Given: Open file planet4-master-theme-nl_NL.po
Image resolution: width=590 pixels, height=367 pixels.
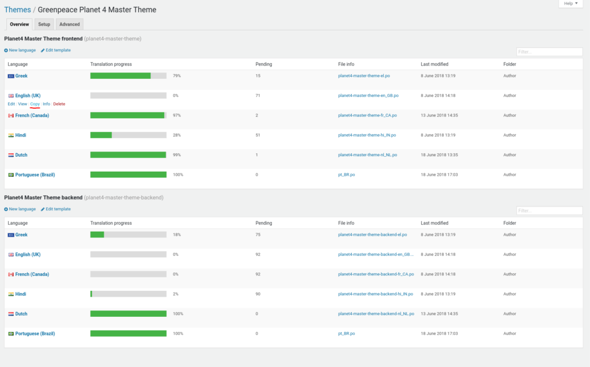Looking at the screenshot, I should pos(367,155).
